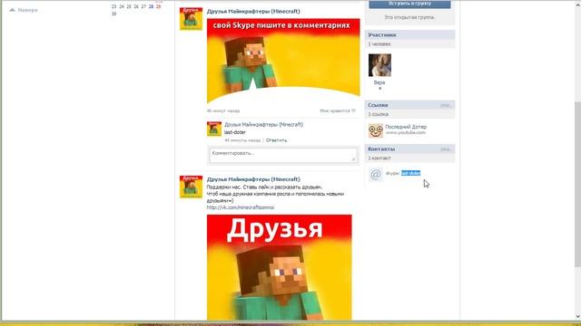Viewport: 581px width, 326px height.
Task: Click the @ contact icon
Action: [375, 174]
